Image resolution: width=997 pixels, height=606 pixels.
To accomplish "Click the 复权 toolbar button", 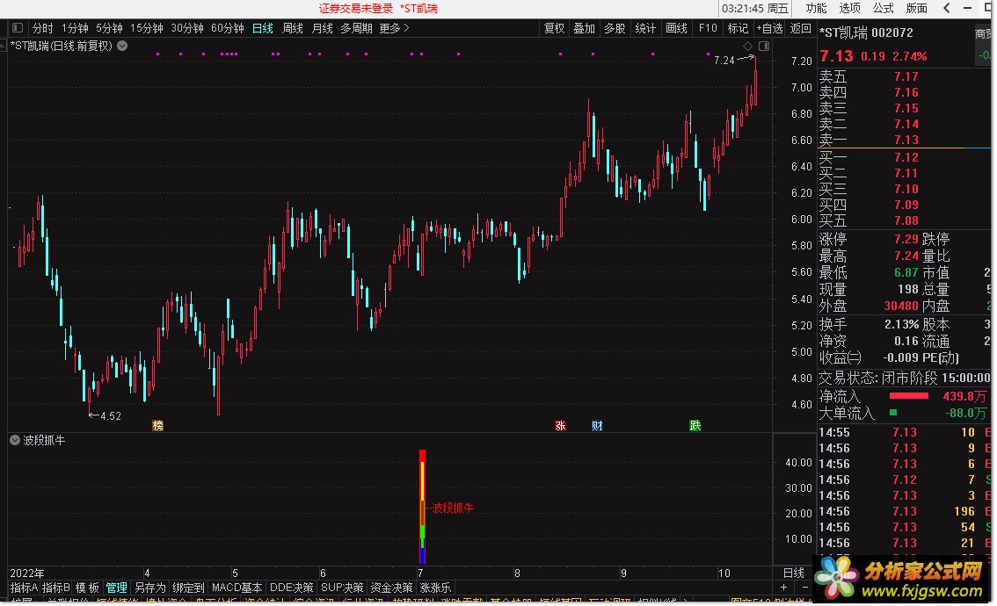I will (x=555, y=28).
